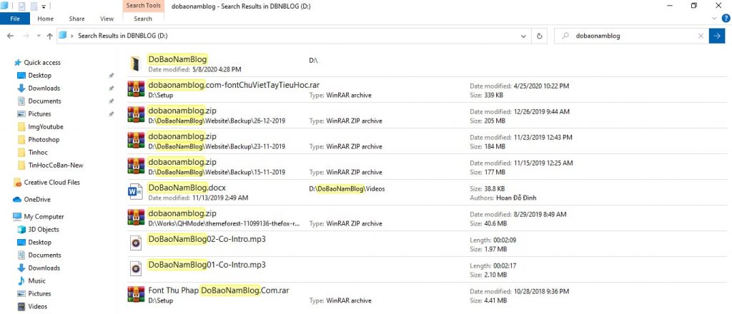Go back with the Back arrow
This screenshot has width=732, height=314.
tap(10, 36)
